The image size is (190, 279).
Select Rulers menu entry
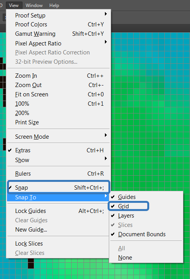tap(58, 174)
